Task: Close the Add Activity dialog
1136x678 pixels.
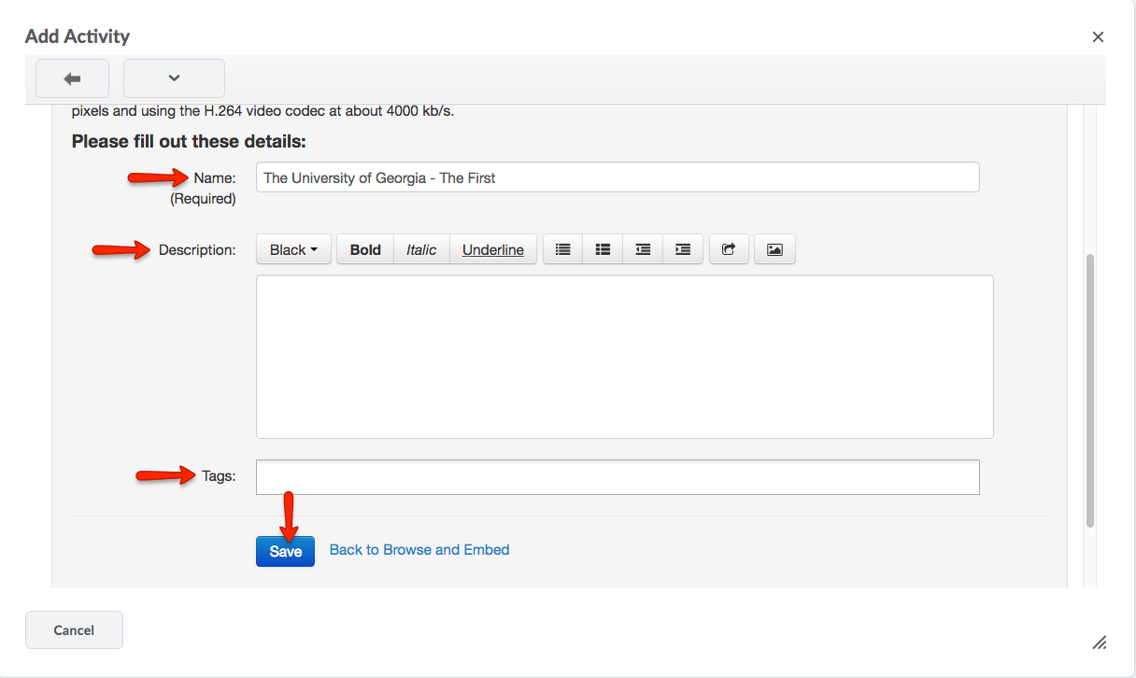Action: click(1098, 37)
